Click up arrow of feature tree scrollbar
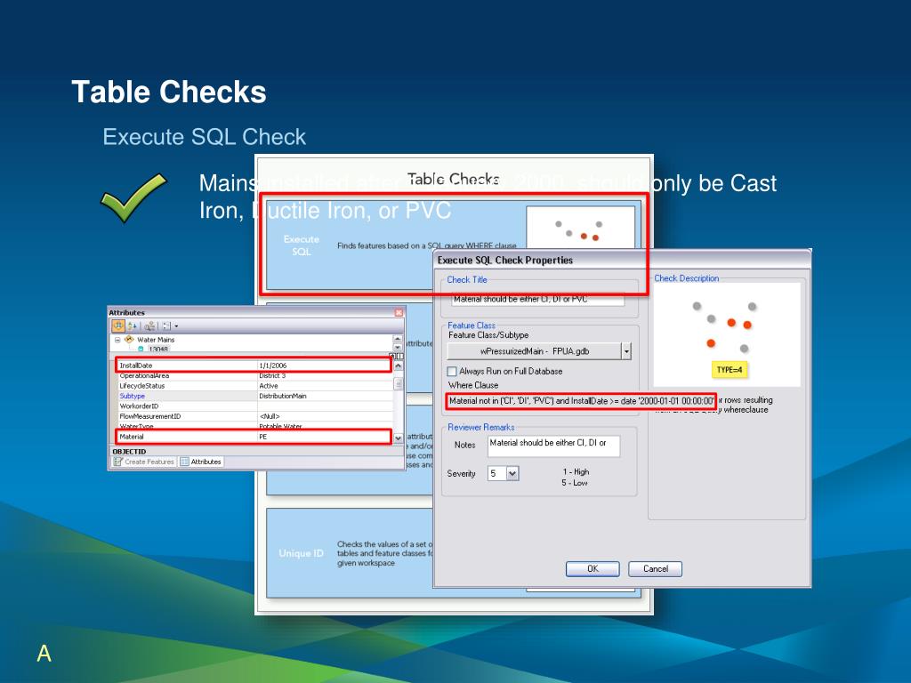Screen dimensions: 911x683 click(x=398, y=338)
